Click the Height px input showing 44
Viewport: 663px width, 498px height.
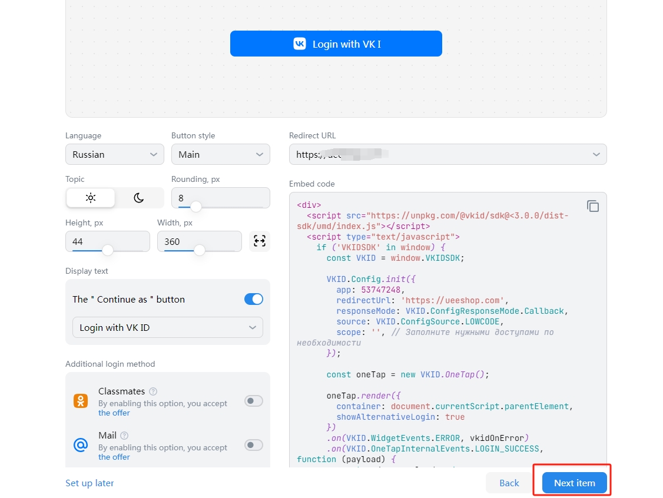(x=107, y=241)
